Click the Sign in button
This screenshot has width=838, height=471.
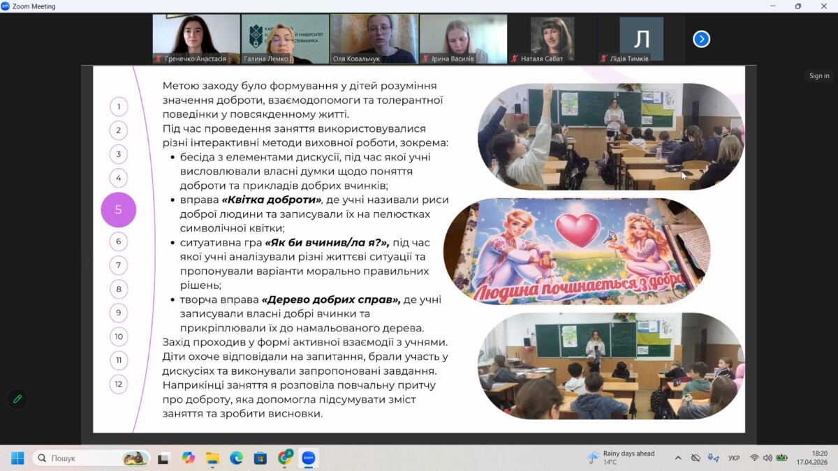(x=819, y=76)
